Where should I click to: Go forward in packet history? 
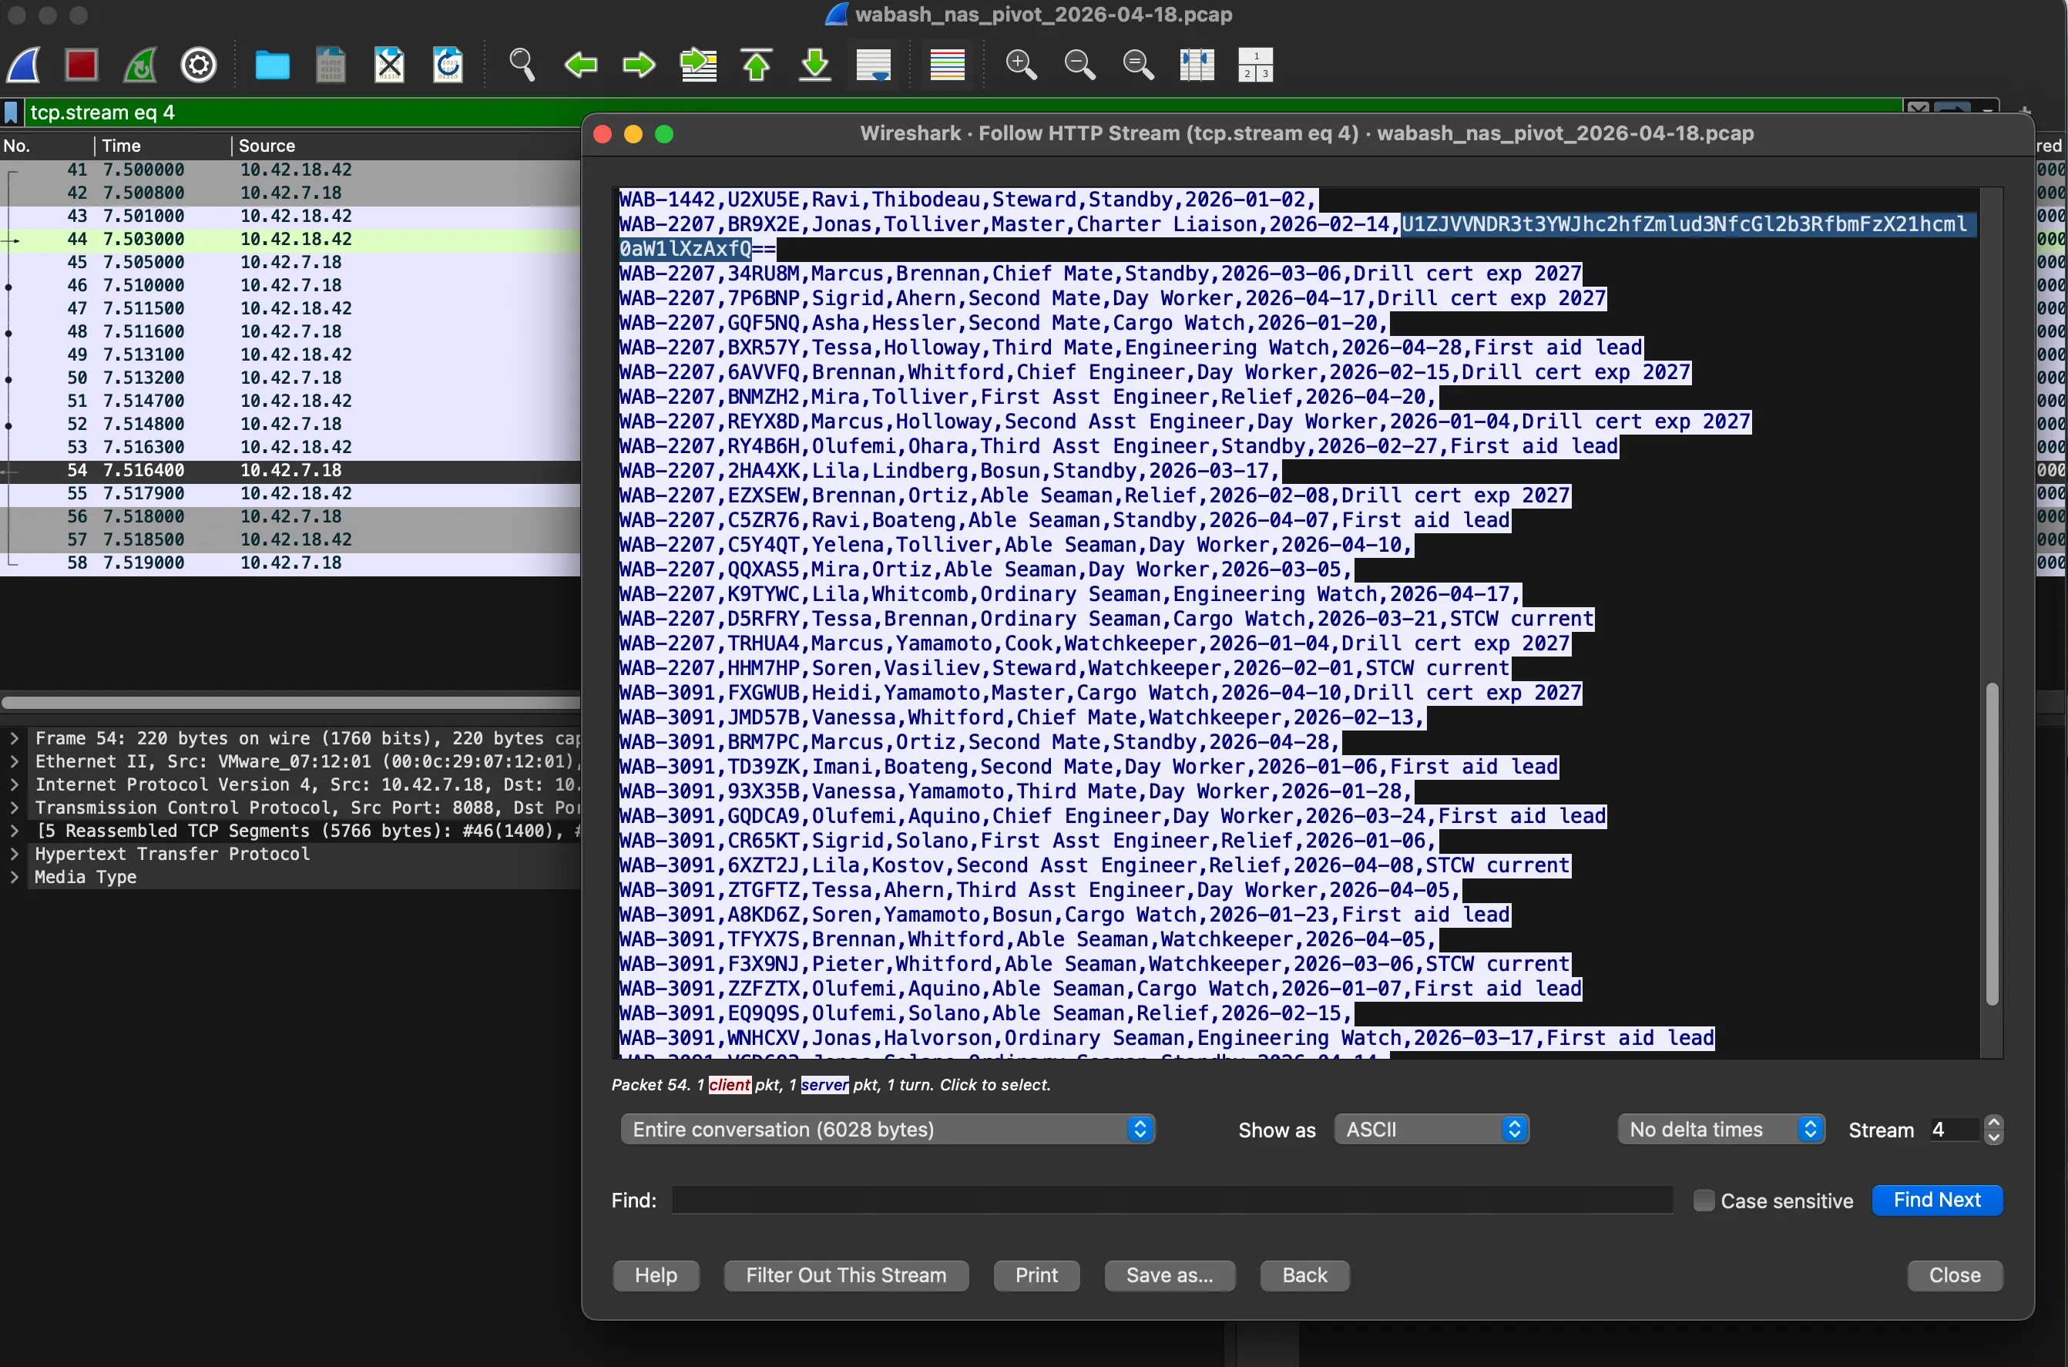click(x=639, y=65)
